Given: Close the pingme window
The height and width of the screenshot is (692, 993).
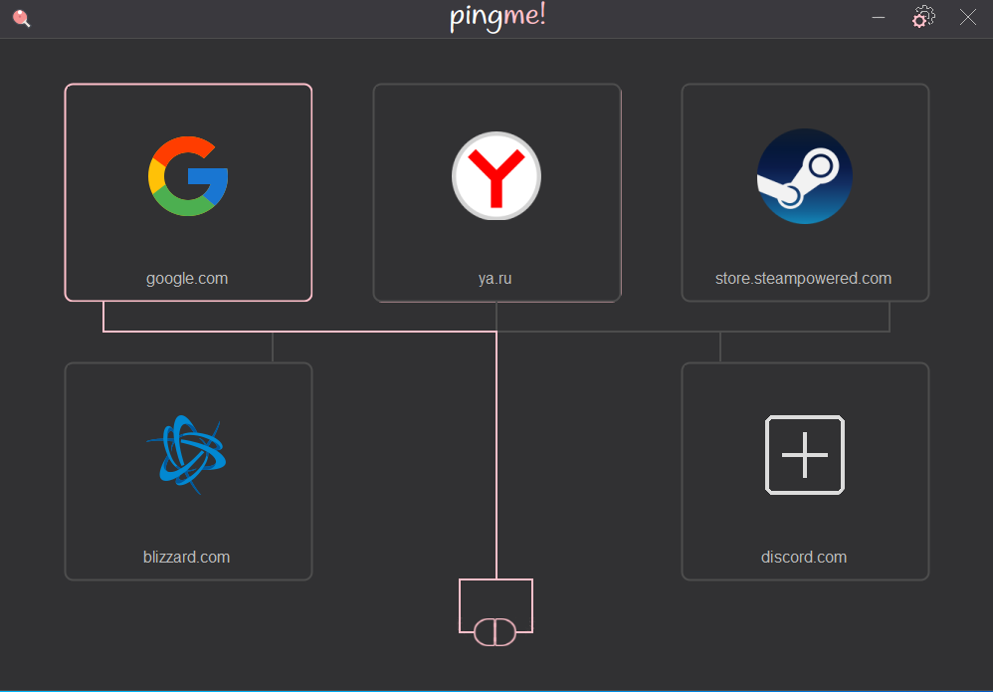Looking at the screenshot, I should click(968, 17).
